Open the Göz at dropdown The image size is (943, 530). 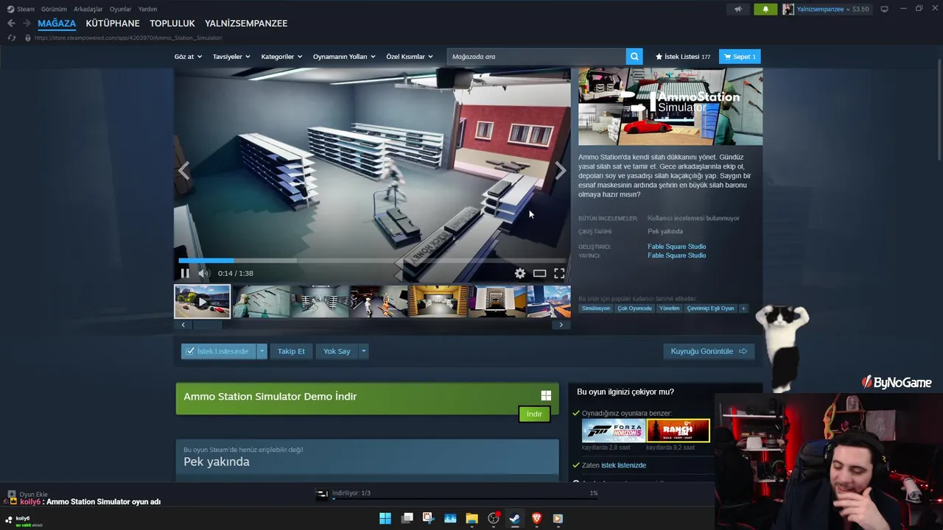pyautogui.click(x=188, y=57)
